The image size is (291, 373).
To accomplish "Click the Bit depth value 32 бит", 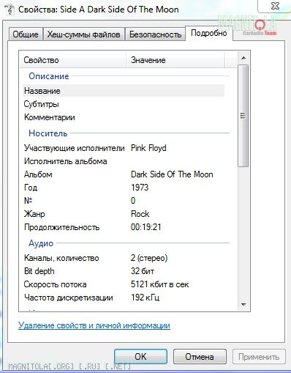I will 143,271.
